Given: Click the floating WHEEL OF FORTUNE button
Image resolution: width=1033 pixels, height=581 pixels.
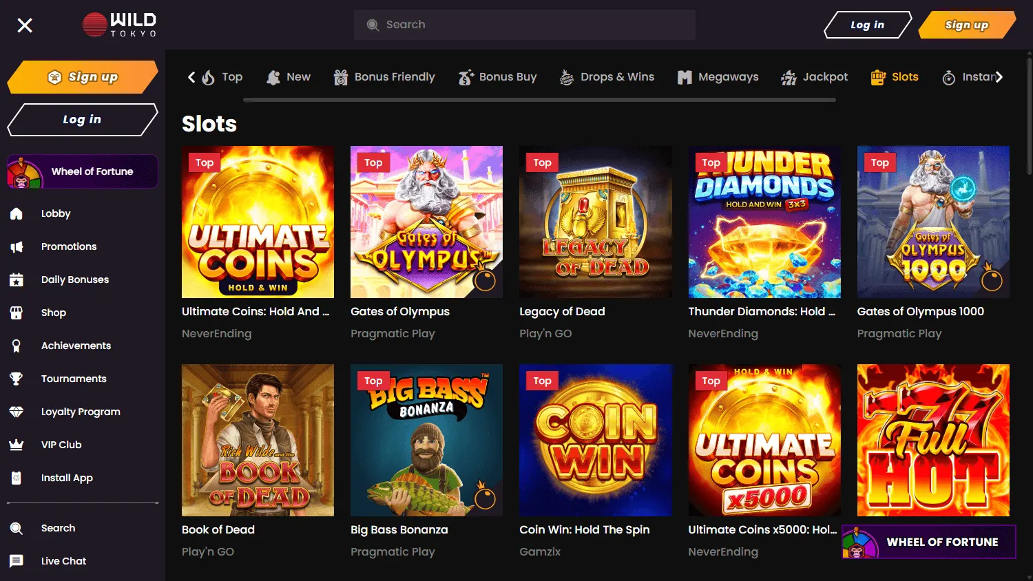Looking at the screenshot, I should pos(929,542).
